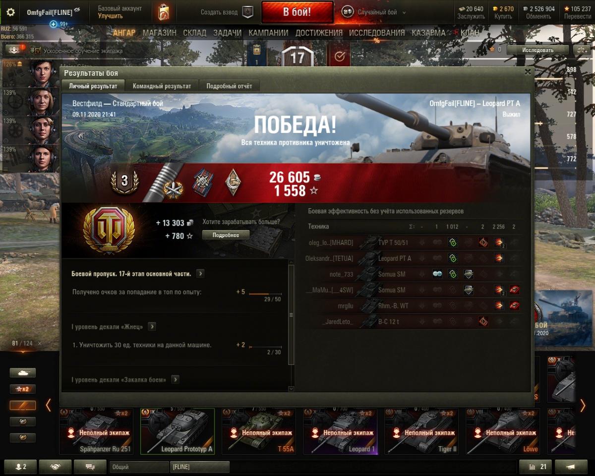This screenshot has height=476, width=595.
Task: Expand the «Жнец» decal details arrow
Action: (152, 327)
